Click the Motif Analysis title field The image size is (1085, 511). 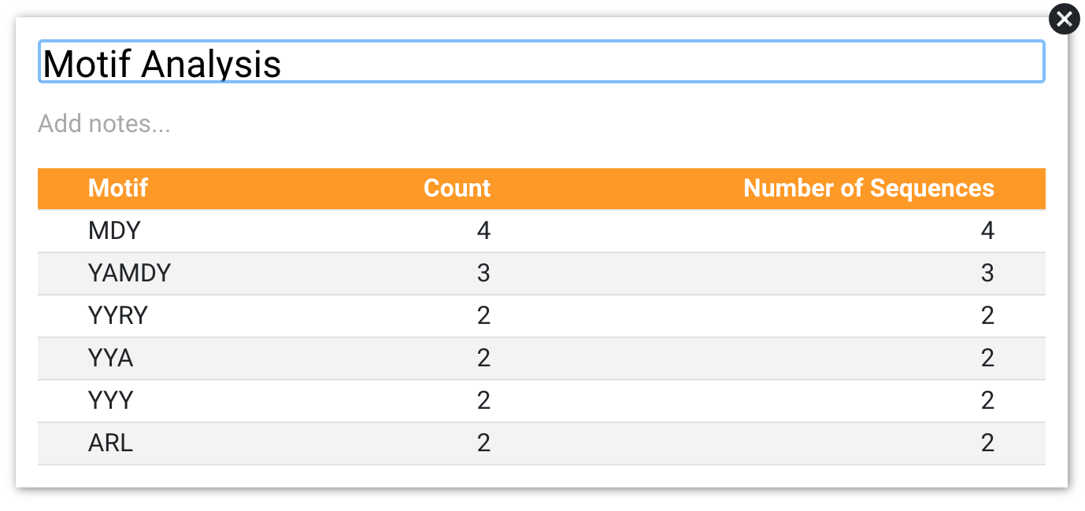pyautogui.click(x=542, y=62)
